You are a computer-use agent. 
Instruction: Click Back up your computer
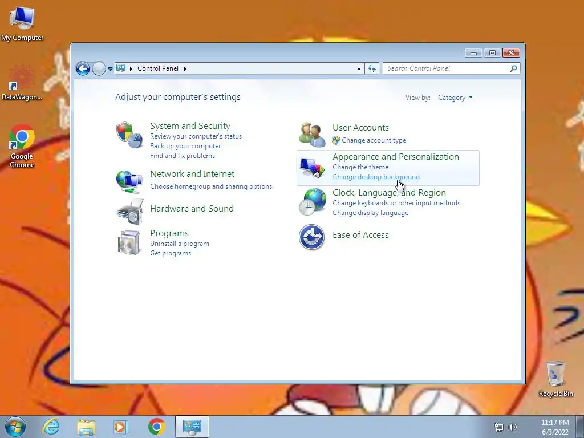(x=185, y=146)
